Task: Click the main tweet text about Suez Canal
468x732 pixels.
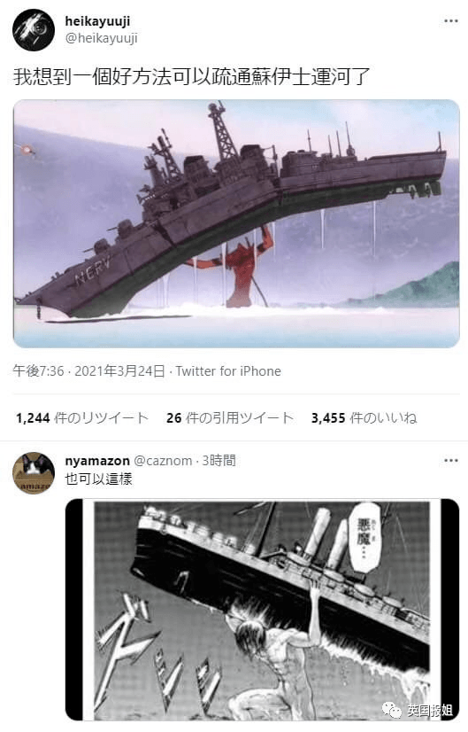Action: point(191,77)
